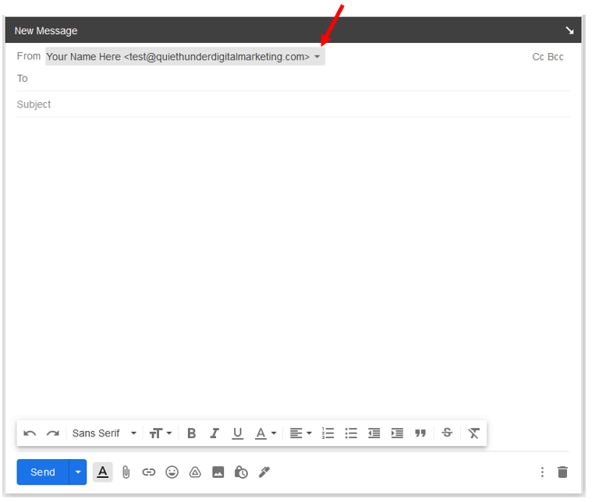Click the exit full-screen arrow icon
The height and width of the screenshot is (502, 592).
pos(569,30)
